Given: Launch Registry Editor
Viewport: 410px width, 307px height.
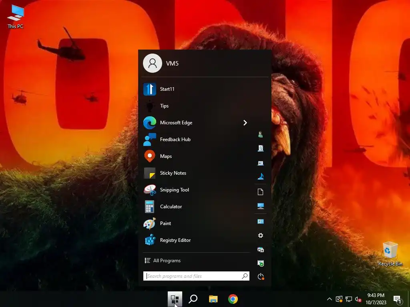Looking at the screenshot, I should point(196,240).
